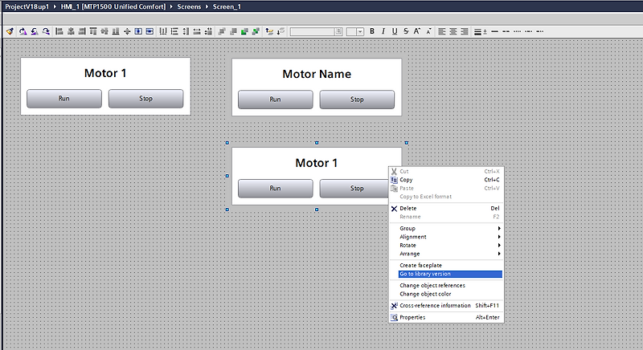
Task: Toggle italic formatting
Action: (x=383, y=31)
